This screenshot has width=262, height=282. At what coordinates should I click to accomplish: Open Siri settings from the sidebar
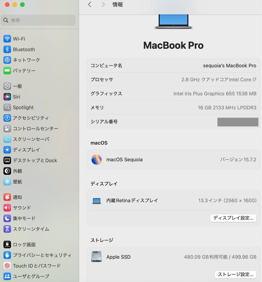pos(7,97)
